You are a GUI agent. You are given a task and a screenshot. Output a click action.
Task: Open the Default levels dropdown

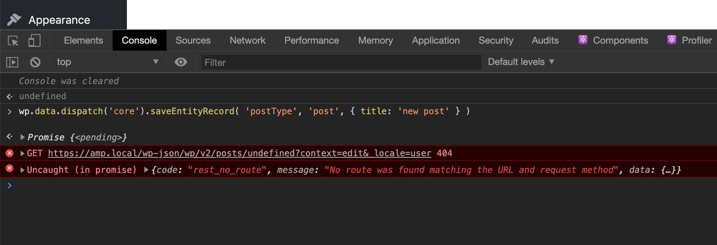point(521,62)
